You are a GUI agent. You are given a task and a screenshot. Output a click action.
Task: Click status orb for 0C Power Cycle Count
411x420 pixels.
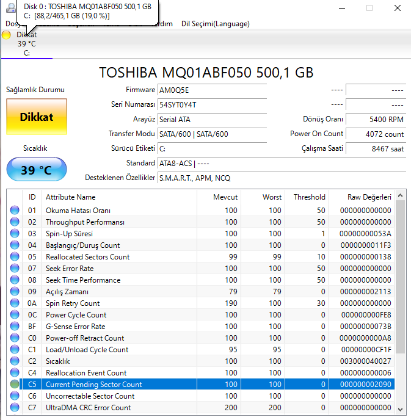click(15, 315)
